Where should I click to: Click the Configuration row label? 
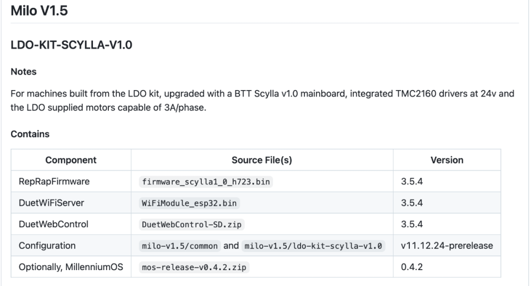pos(47,245)
